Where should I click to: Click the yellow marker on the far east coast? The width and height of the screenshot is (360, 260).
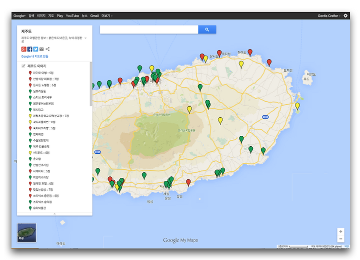pyautogui.click(x=297, y=106)
